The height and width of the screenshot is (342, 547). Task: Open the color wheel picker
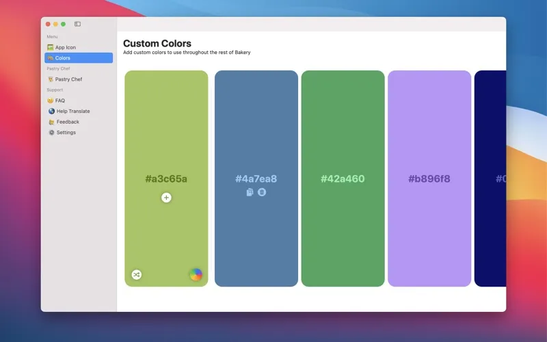tap(196, 275)
